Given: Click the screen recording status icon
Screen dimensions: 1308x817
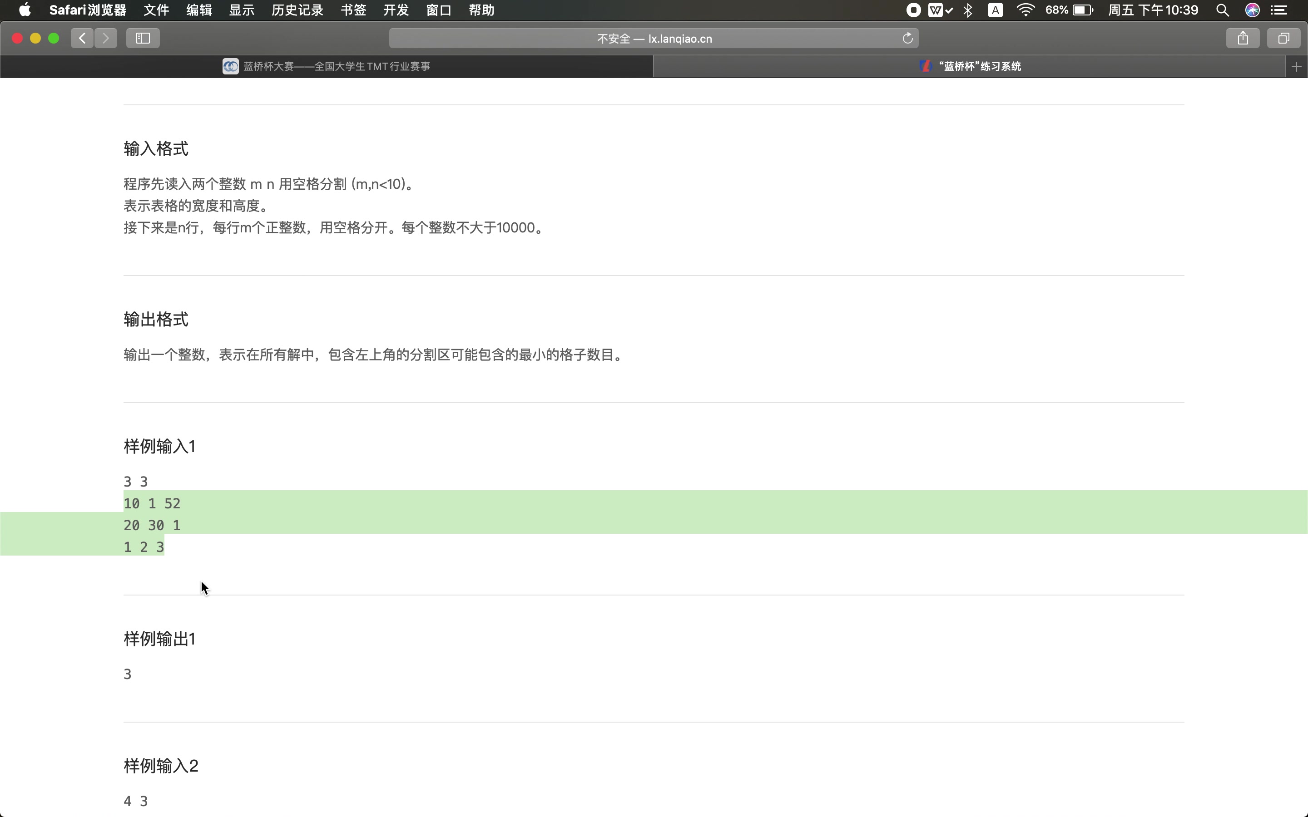Looking at the screenshot, I should [913, 10].
